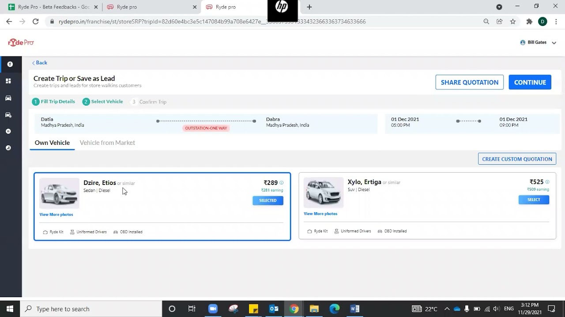Screen dimensions: 565x317
Task: Open Zoom from the taskbar
Action: coord(213,309)
